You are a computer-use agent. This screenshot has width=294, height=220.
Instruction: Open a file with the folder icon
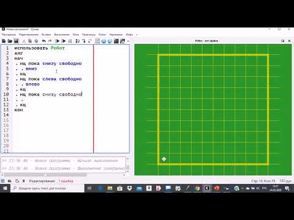point(10,41)
